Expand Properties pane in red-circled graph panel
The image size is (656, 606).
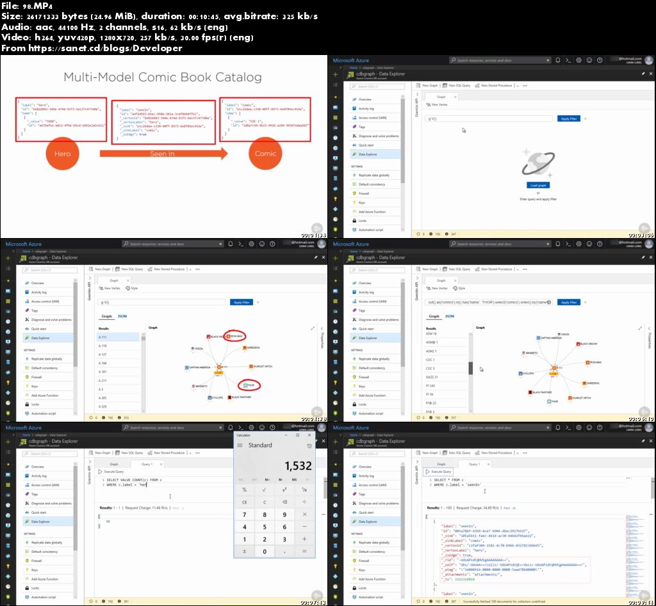tap(322, 328)
